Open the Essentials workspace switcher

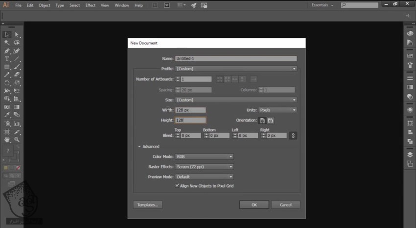(x=322, y=5)
